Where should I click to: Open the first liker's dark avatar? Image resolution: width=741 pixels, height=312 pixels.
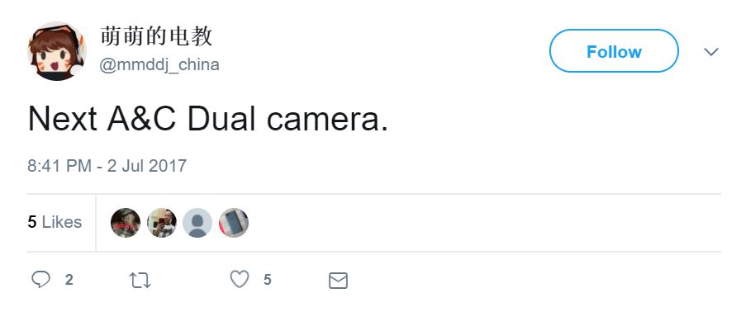126,222
